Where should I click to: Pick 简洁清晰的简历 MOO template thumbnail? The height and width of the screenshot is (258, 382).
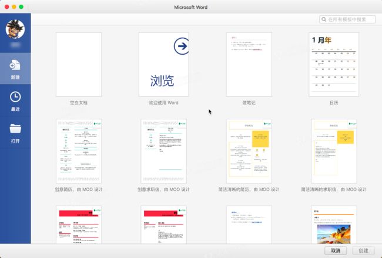pos(249,151)
